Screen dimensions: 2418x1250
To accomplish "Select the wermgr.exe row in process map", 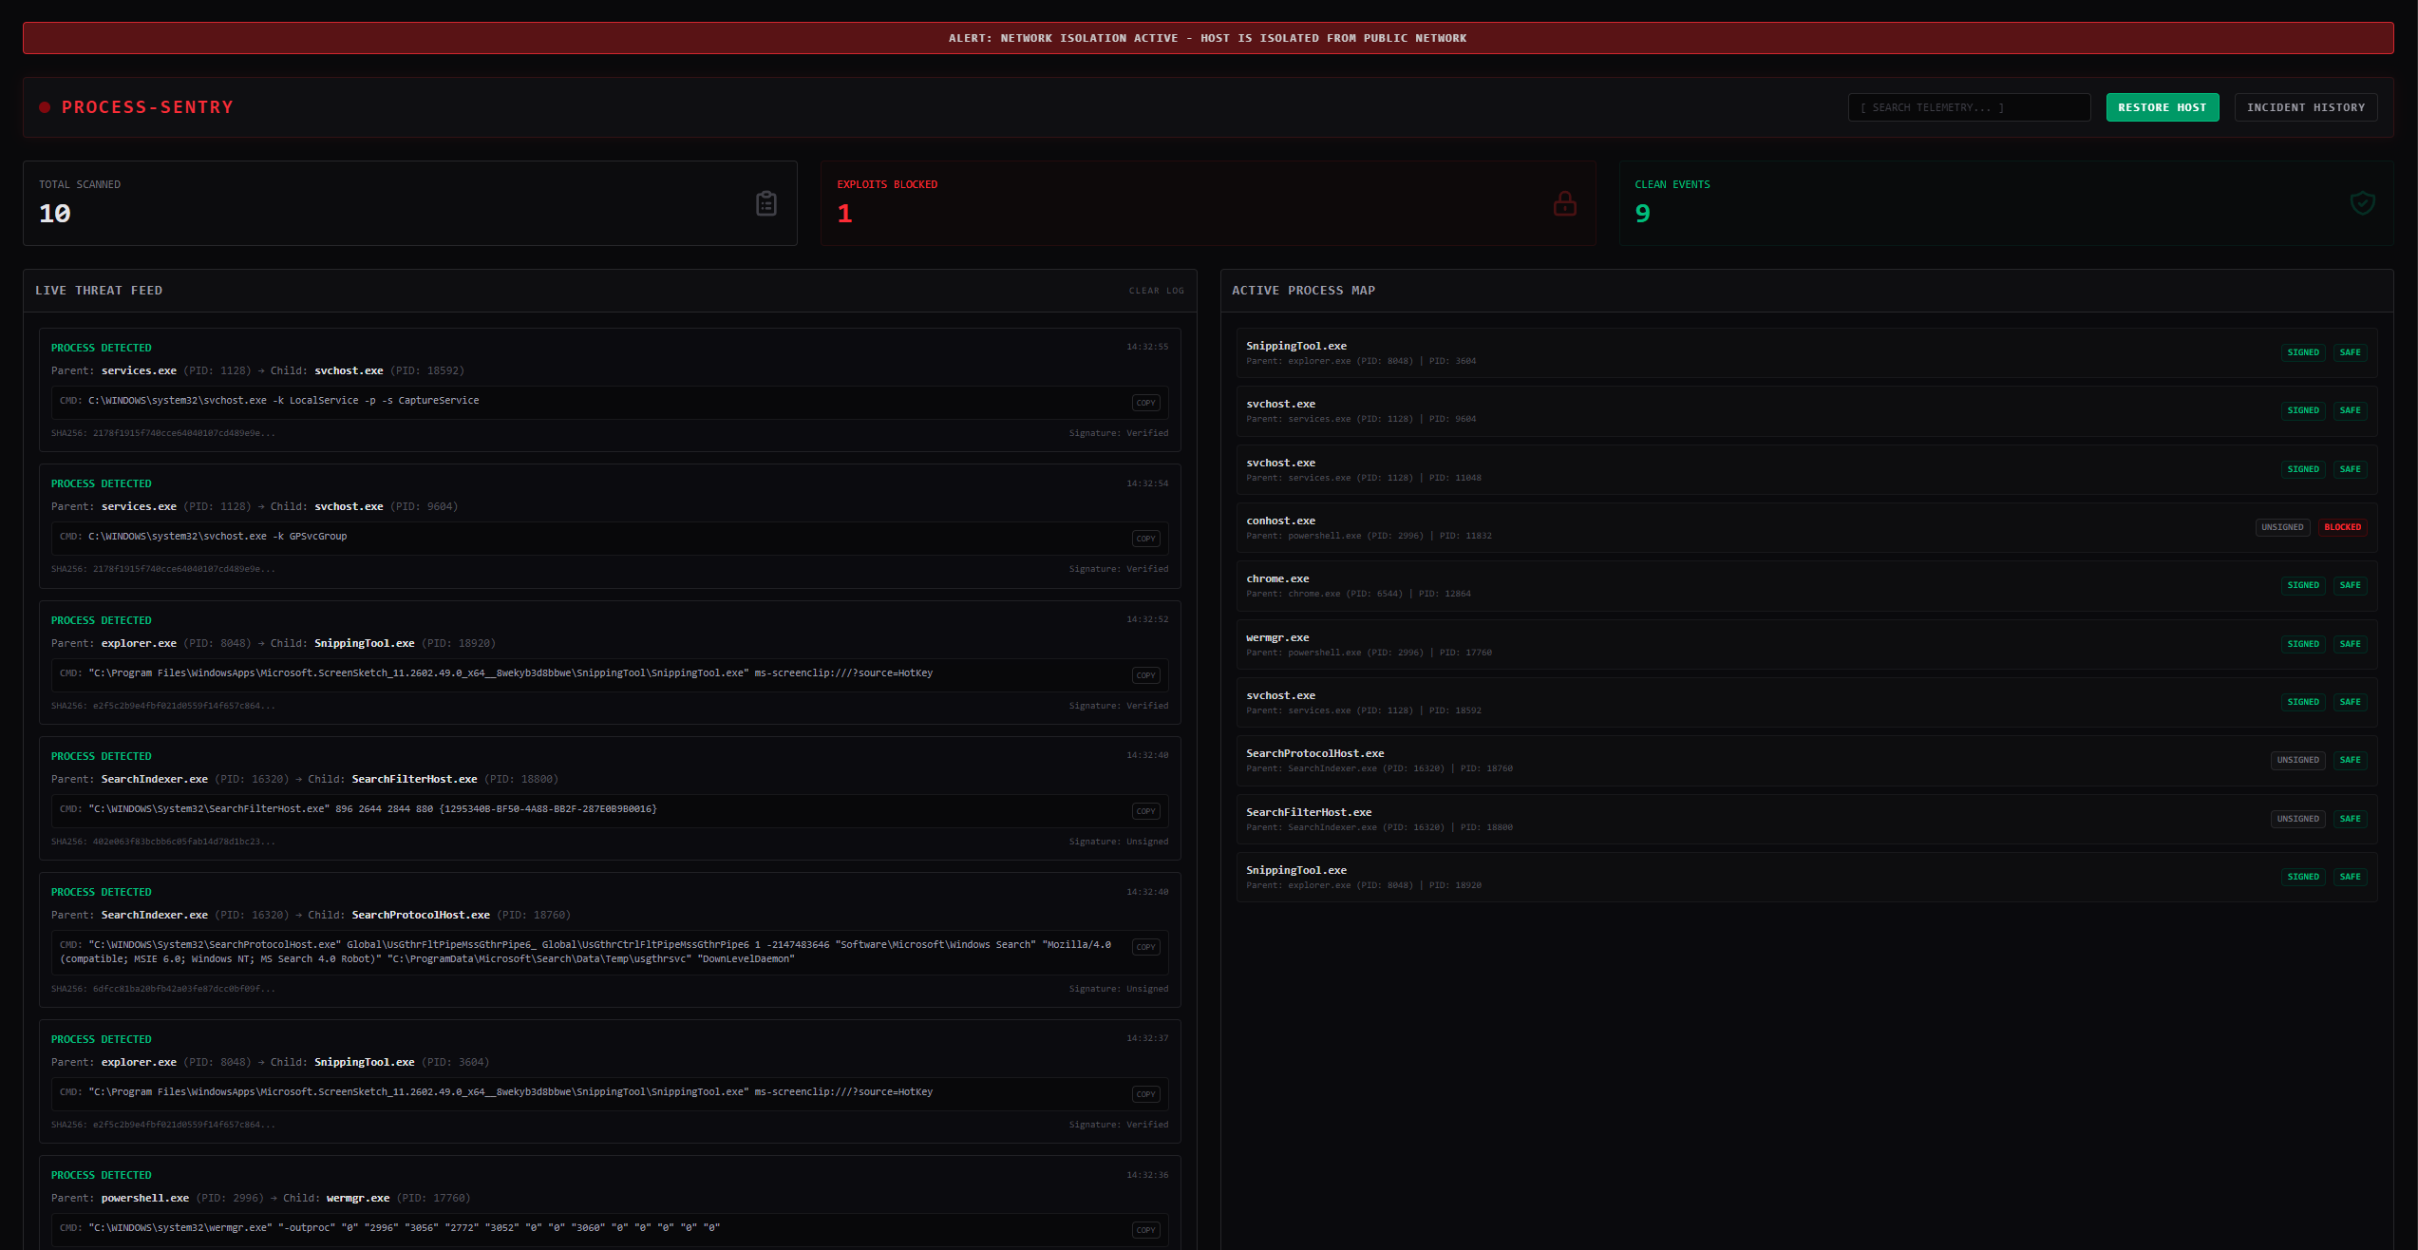I will pyautogui.click(x=1805, y=644).
